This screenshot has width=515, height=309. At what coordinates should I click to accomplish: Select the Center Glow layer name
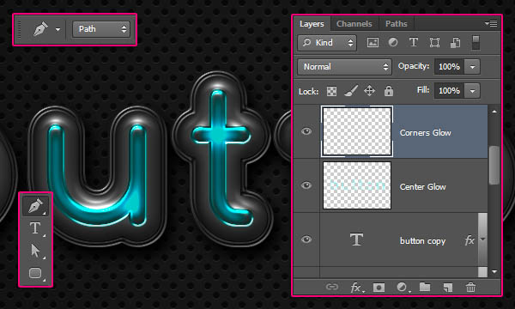422,187
